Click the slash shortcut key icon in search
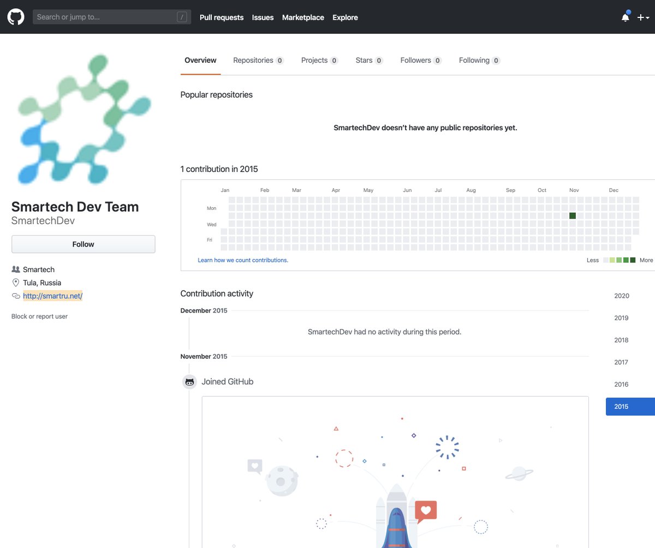655x548 pixels. [182, 17]
